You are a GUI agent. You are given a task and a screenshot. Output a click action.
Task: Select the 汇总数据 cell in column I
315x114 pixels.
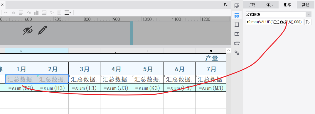click(x=84, y=79)
